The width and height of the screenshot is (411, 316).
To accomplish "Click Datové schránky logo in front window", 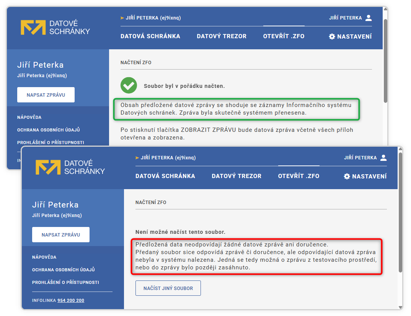I will coord(70,167).
